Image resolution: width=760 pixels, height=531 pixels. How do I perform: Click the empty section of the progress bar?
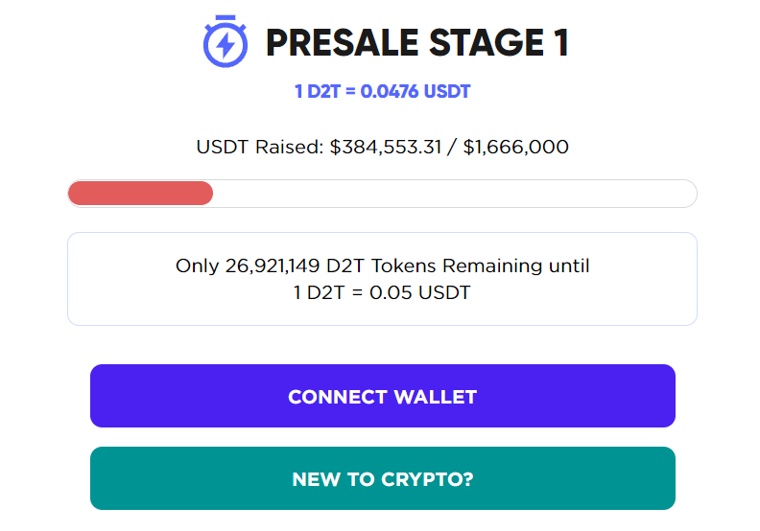(x=455, y=194)
